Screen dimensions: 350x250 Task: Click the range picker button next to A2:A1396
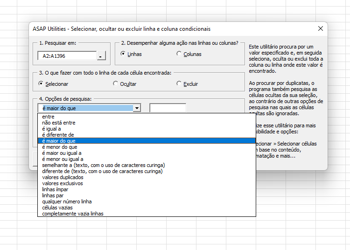pos(101,56)
